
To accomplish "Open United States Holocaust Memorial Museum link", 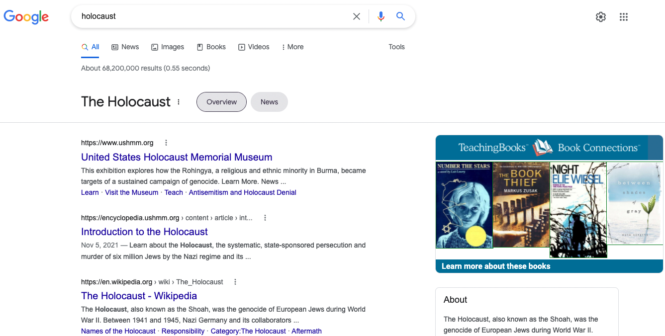I will point(177,157).
